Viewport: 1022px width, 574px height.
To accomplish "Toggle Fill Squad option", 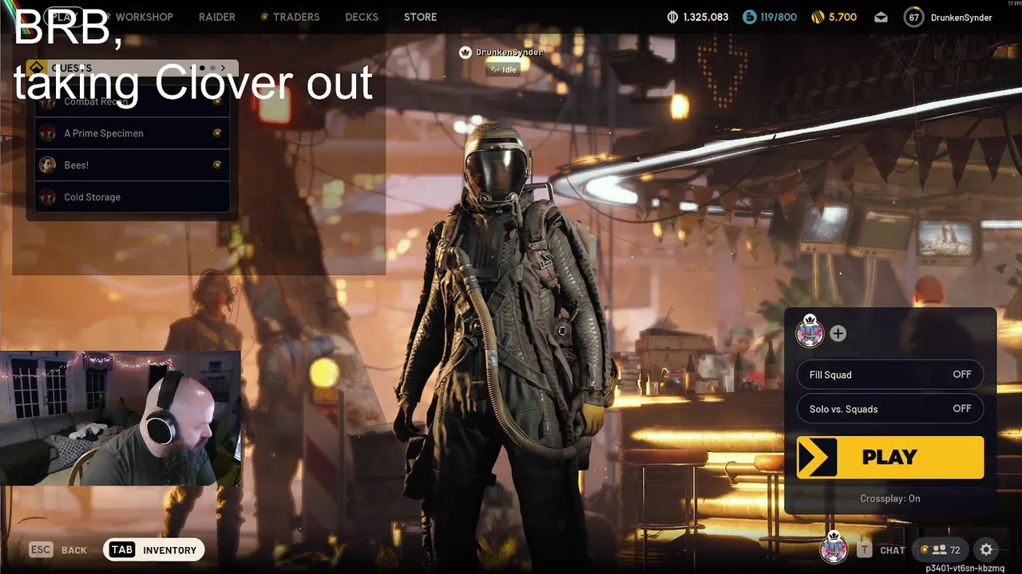I will click(x=890, y=375).
